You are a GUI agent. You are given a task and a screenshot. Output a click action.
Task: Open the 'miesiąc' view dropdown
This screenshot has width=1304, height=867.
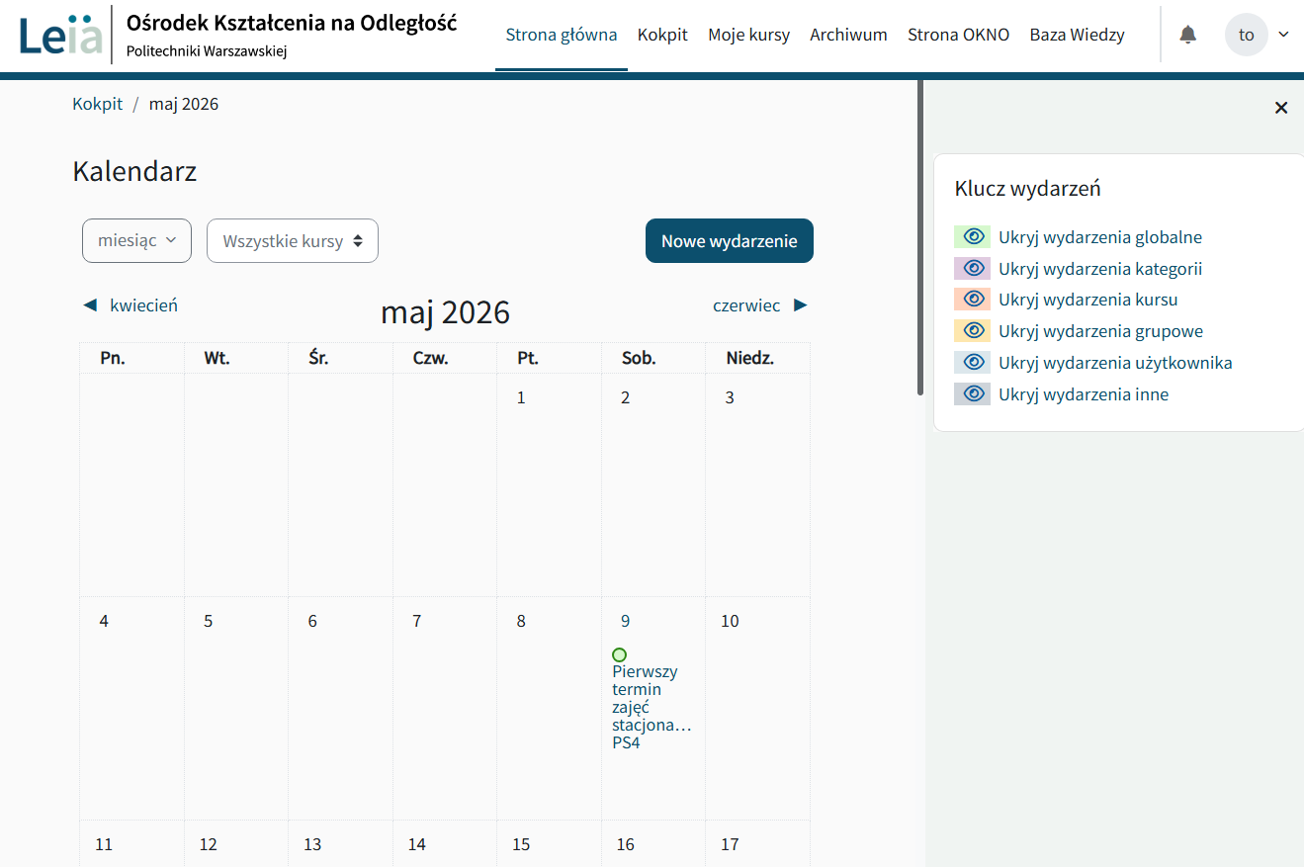pyautogui.click(x=136, y=240)
